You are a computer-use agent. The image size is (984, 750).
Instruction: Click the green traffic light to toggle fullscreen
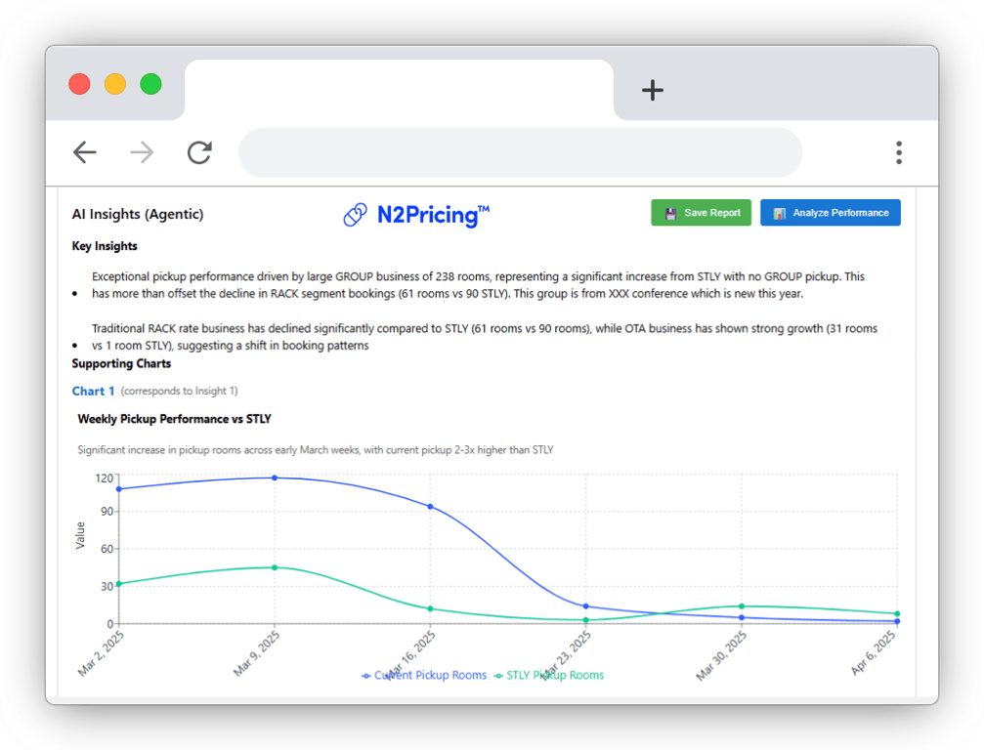click(x=150, y=84)
